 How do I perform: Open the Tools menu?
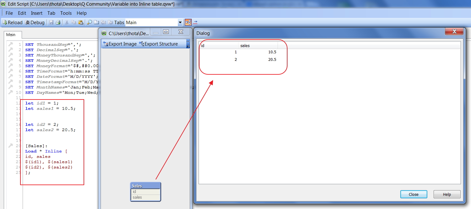(66, 13)
